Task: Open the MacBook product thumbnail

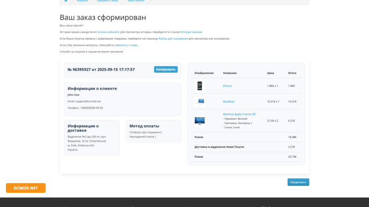Action: tap(200, 101)
